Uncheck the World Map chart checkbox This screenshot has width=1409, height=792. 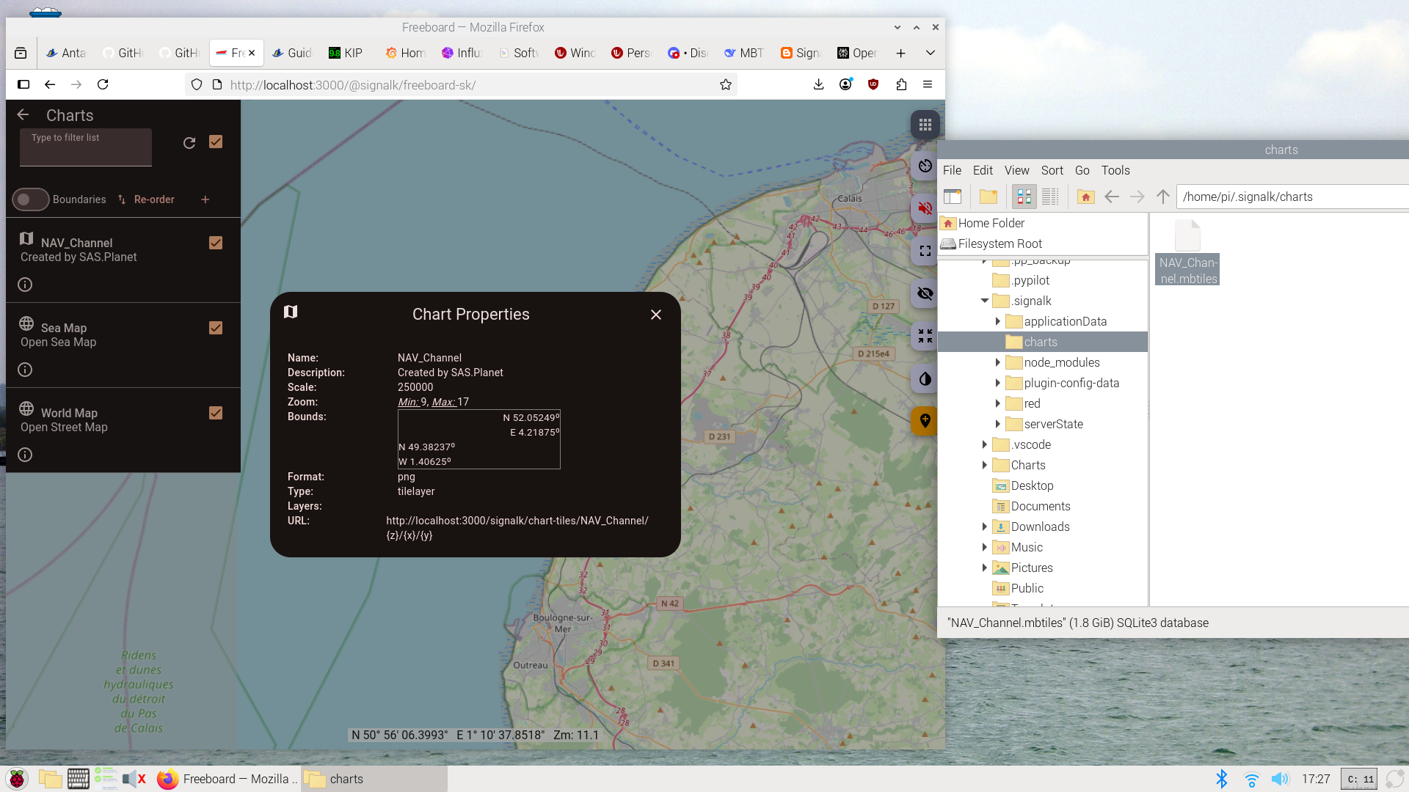[216, 413]
